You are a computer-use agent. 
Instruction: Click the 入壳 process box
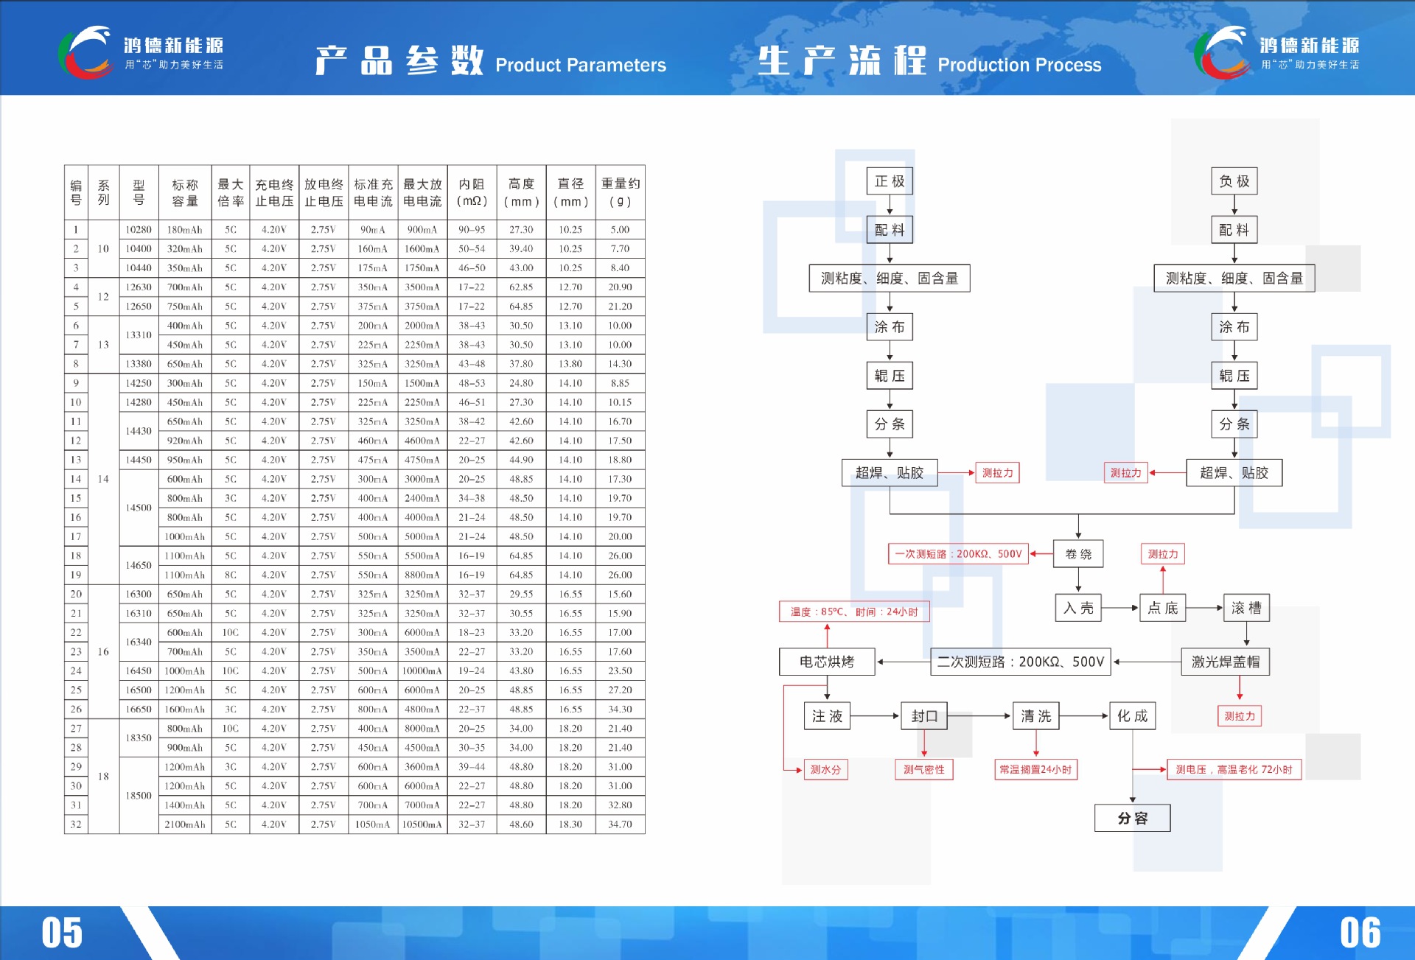point(1078,608)
